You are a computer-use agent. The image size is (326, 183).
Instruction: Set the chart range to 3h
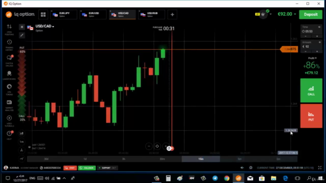pos(124,159)
